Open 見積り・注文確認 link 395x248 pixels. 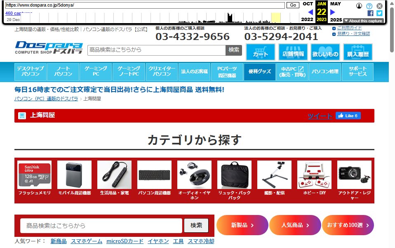[353, 33]
